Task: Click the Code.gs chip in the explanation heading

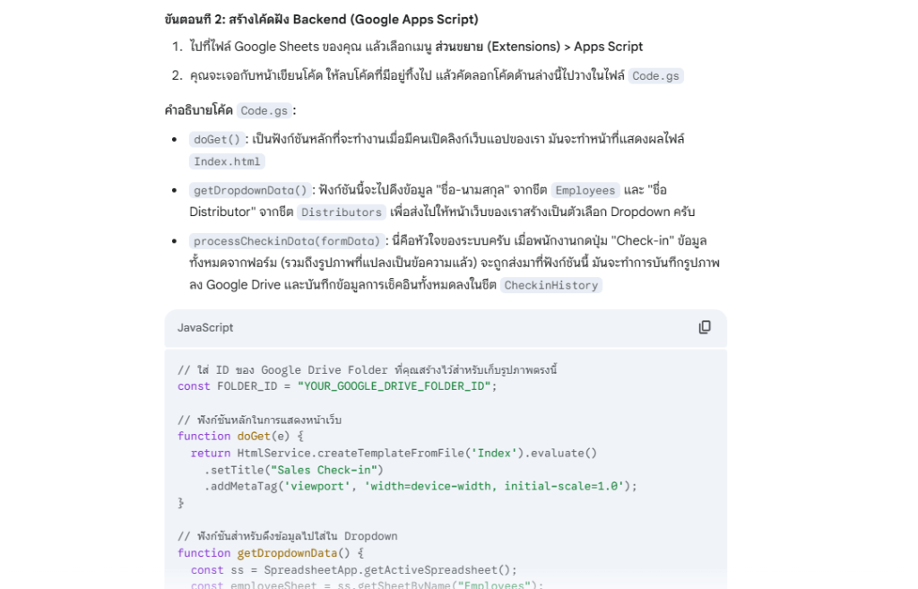Action: 264,111
